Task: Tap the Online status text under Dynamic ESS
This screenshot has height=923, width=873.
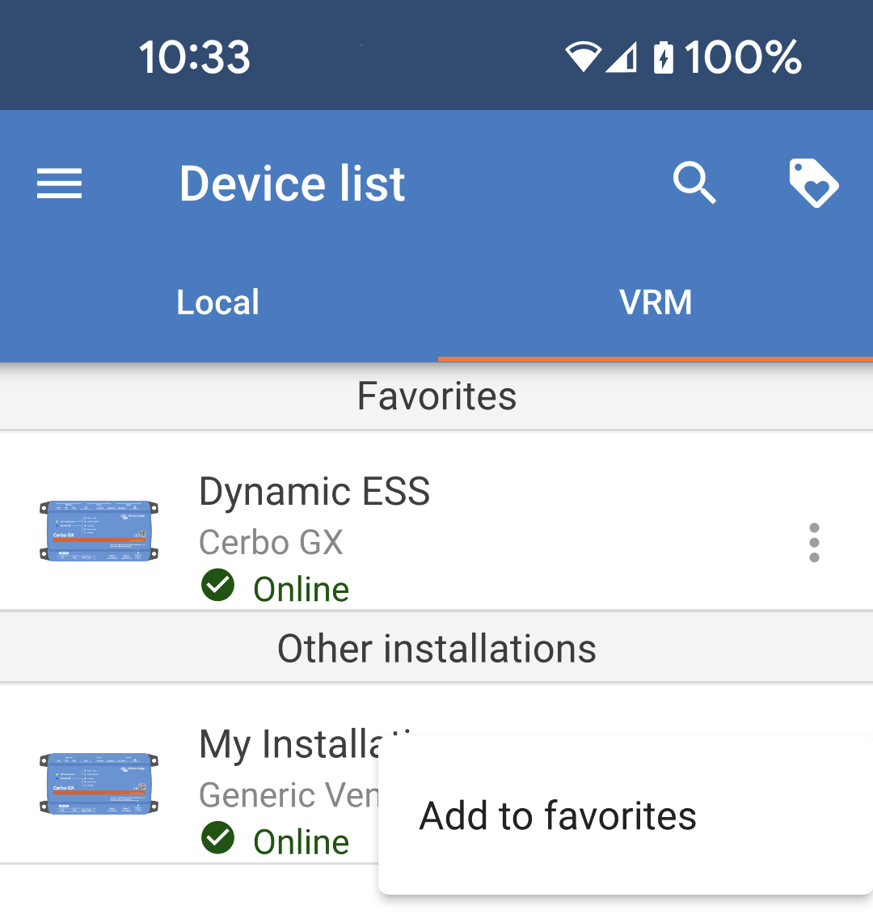Action: point(301,589)
